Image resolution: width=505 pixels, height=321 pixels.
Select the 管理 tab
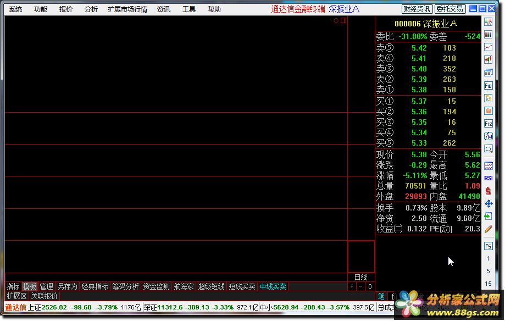pyautogui.click(x=46, y=286)
